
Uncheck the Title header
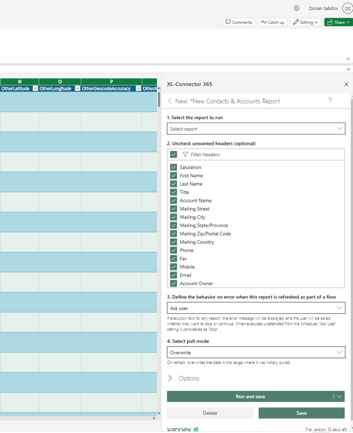click(173, 192)
